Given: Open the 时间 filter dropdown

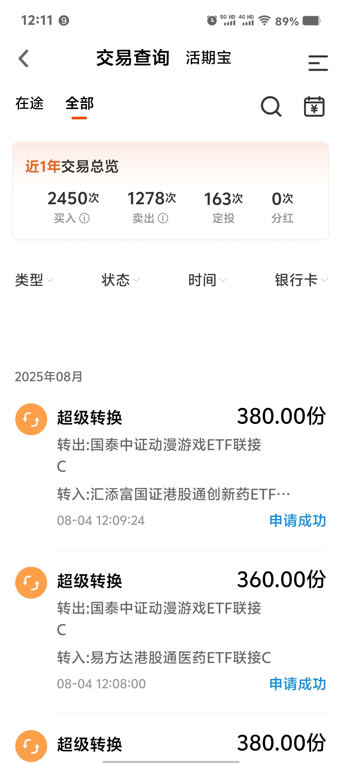Looking at the screenshot, I should [x=207, y=280].
